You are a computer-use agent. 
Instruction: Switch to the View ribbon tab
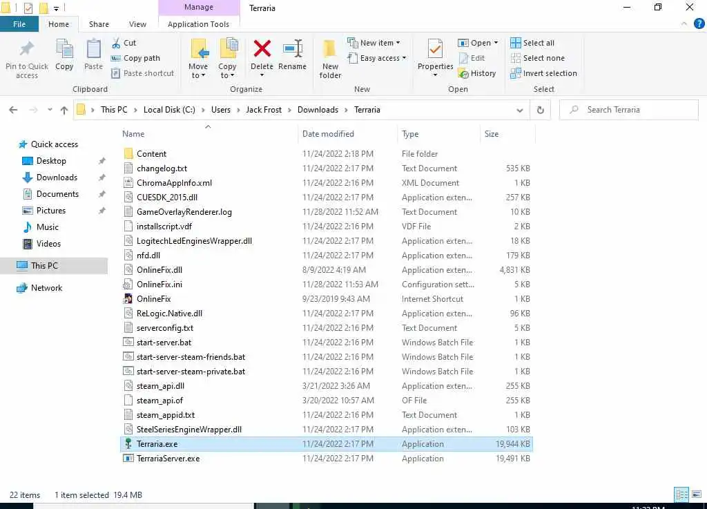click(x=137, y=24)
